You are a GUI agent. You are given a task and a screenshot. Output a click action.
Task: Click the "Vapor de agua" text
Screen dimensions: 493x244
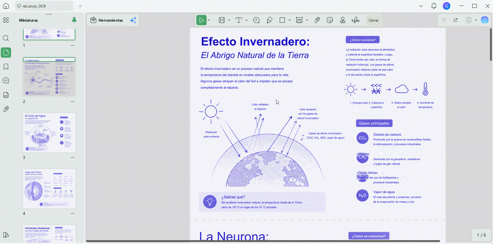pyautogui.click(x=384, y=192)
